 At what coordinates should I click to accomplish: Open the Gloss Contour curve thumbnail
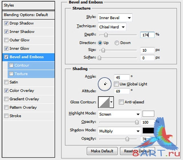coord(104,102)
